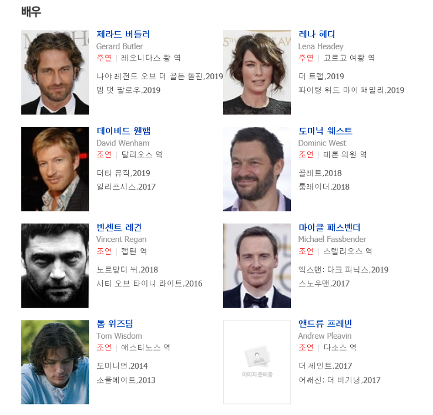
Task: Open the 톰 위즈덤 actor link
Action: (115, 323)
